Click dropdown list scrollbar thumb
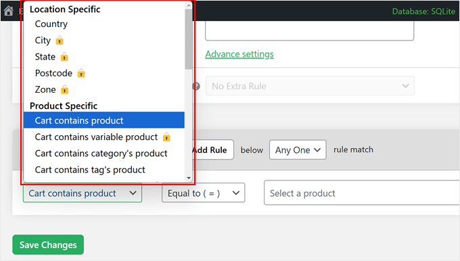460x261 pixels. click(x=189, y=39)
